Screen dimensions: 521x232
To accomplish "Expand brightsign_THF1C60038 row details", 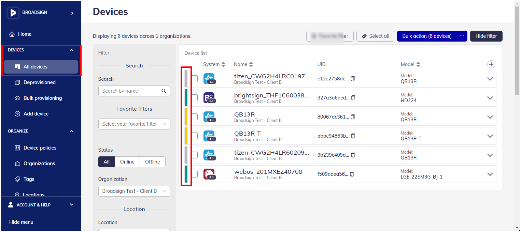I will [490, 98].
